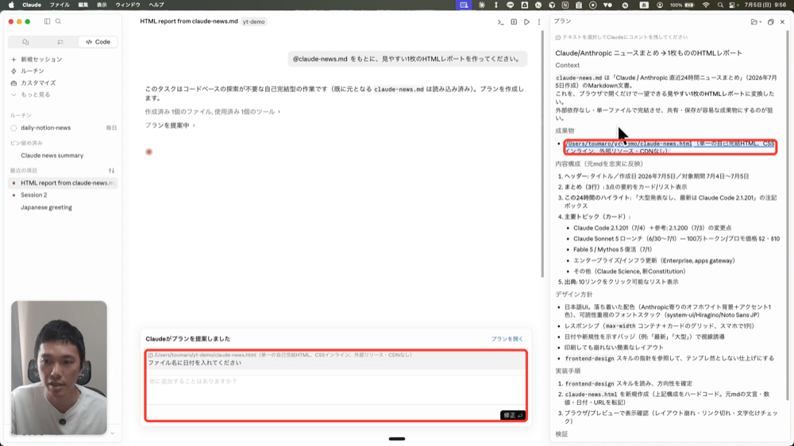Image resolution: width=794 pixels, height=446 pixels.
Task: Click the プランを開く link
Action: click(x=507, y=339)
